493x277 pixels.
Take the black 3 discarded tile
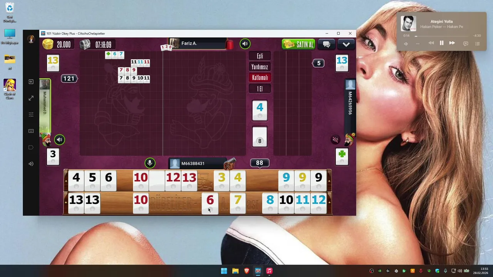pos(53,157)
